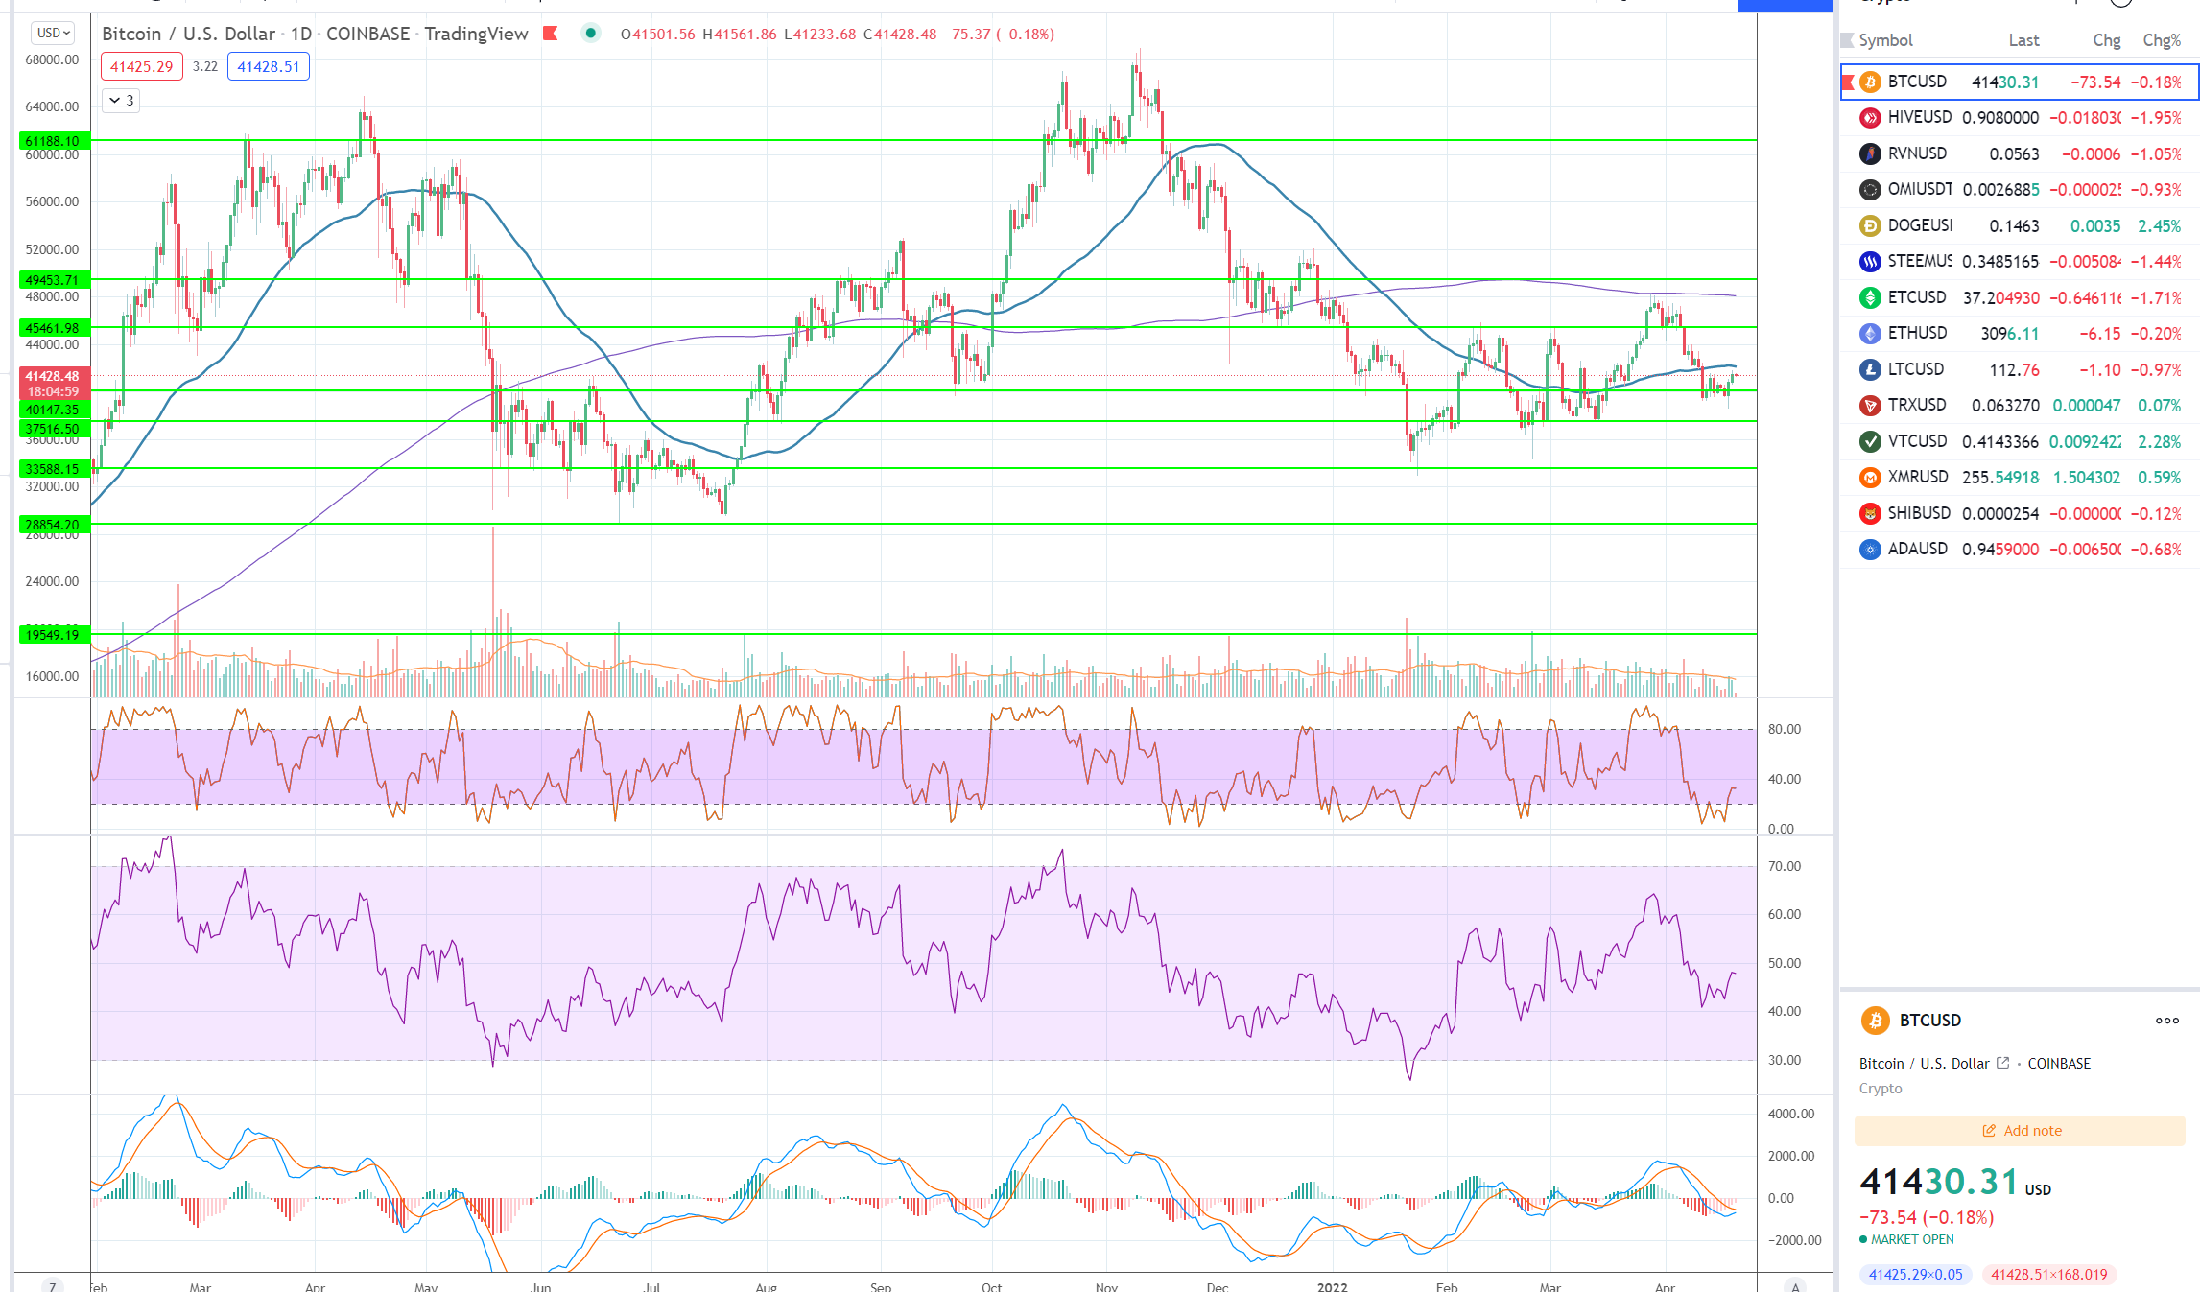This screenshot has width=2200, height=1292.
Task: Click the 28854.20 green price level label
Action: 54,525
